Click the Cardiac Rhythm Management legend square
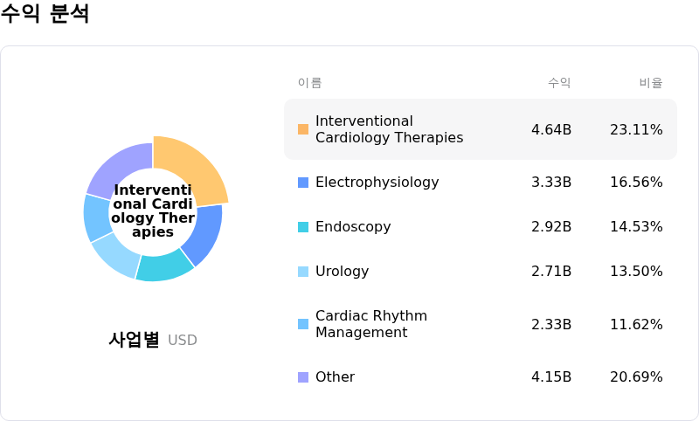Screen dimensions: 699x421 (303, 324)
